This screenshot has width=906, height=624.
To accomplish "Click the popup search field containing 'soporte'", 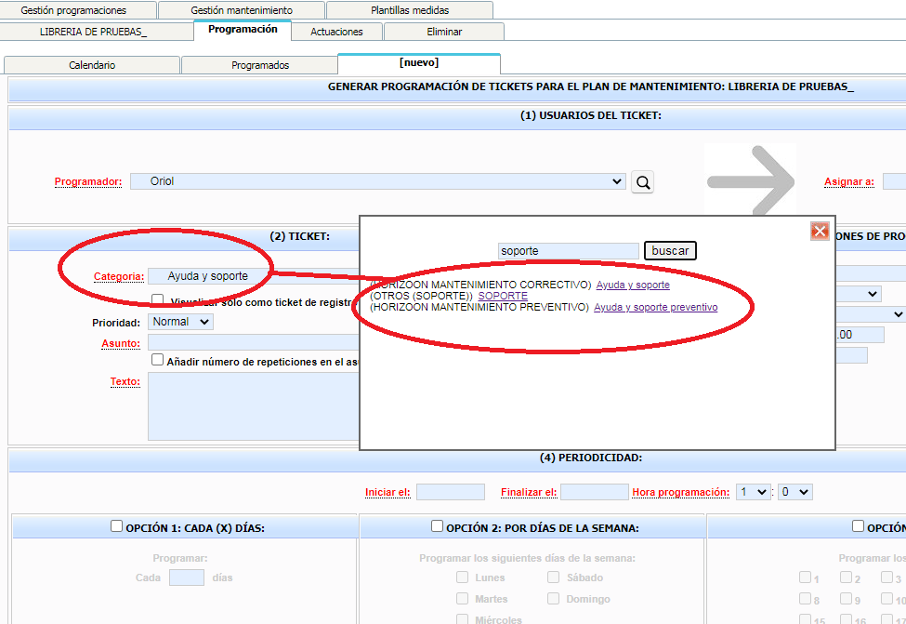I will coord(569,251).
